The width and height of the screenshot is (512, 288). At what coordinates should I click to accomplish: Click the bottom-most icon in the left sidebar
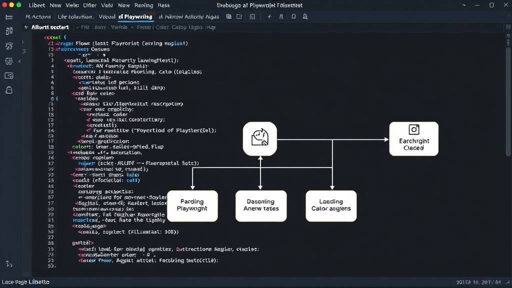[9, 264]
